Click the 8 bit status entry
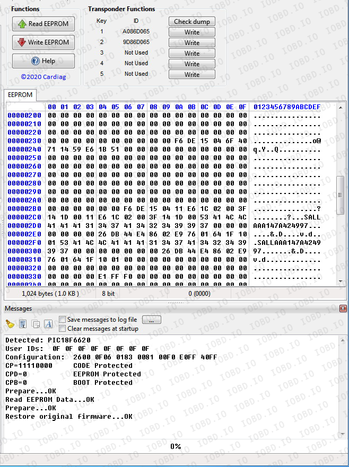Viewport: 349px width, 467px height. click(x=108, y=293)
